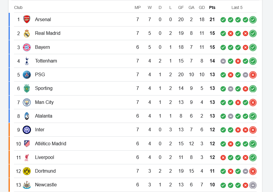Click the Bayern club crest icon
Image resolution: width=273 pixels, height=192 pixels.
coord(27,47)
